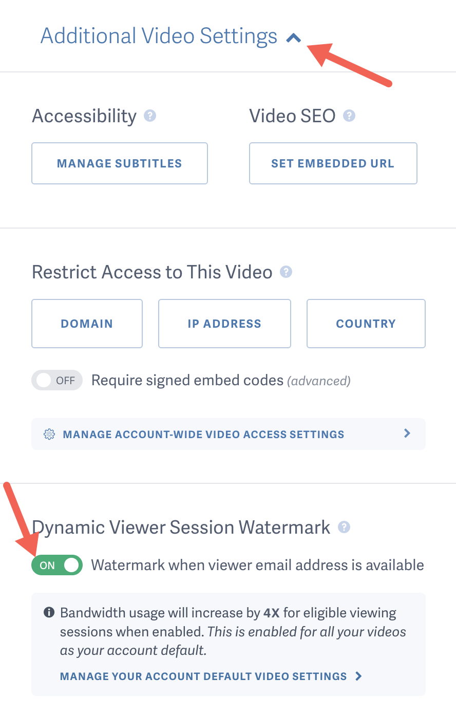The image size is (456, 716).
Task: Open the Country restriction settings
Action: [x=366, y=323]
